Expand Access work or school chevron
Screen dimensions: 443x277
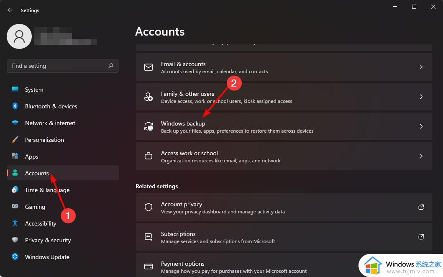[421, 156]
